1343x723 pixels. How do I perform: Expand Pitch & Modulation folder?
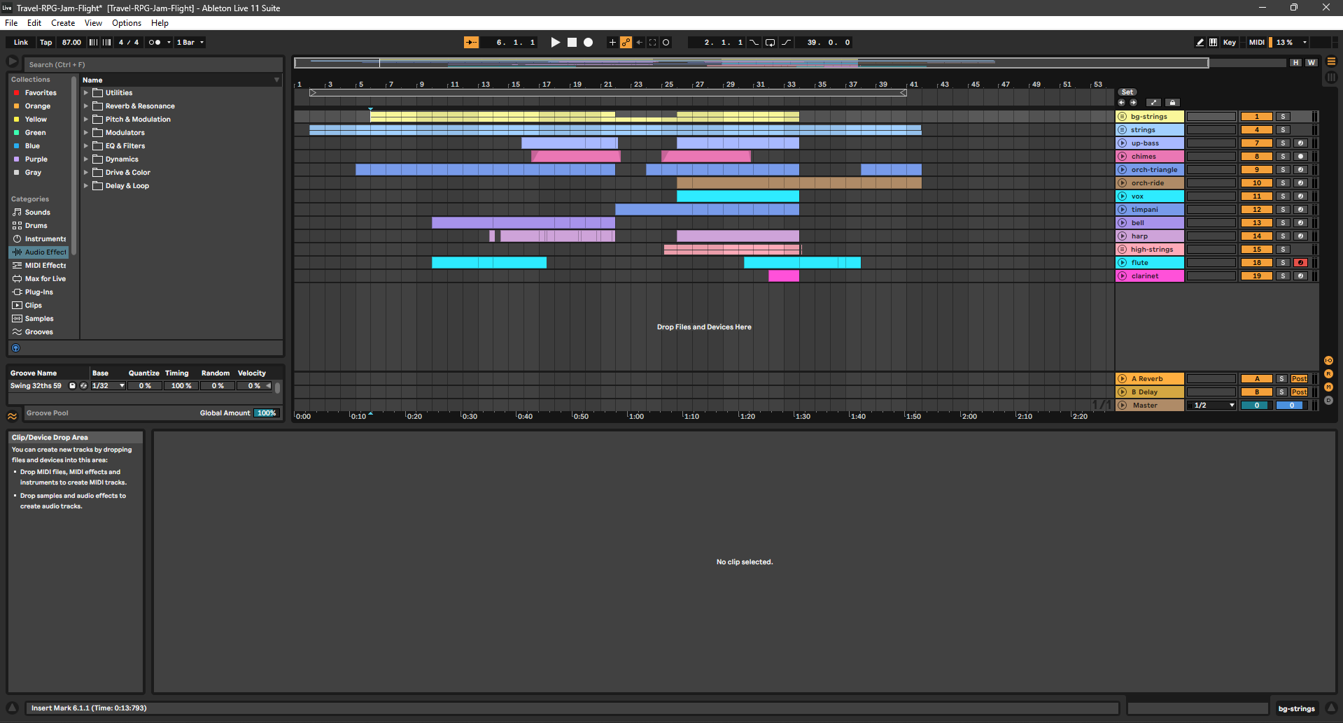click(x=86, y=120)
